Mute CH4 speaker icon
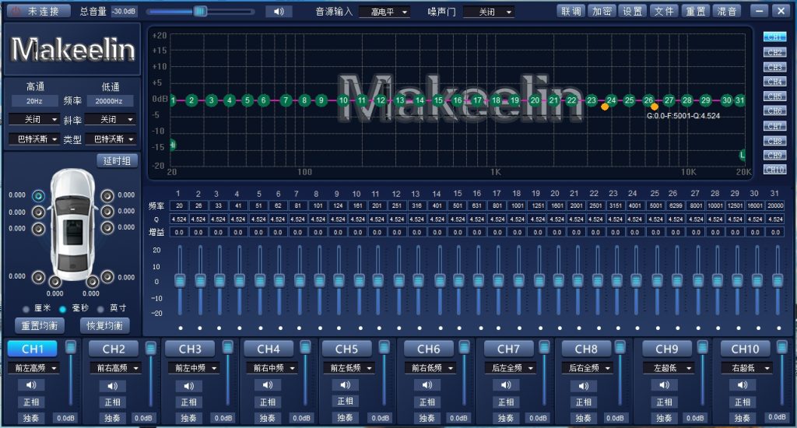797x428 pixels. coord(268,385)
